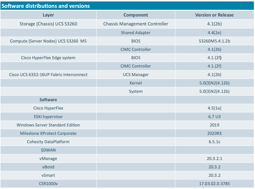Viewport: 255px width, 189px height.
Task: Click CIMC Controller in the 4.1.(2f) row
Action: [136, 66]
